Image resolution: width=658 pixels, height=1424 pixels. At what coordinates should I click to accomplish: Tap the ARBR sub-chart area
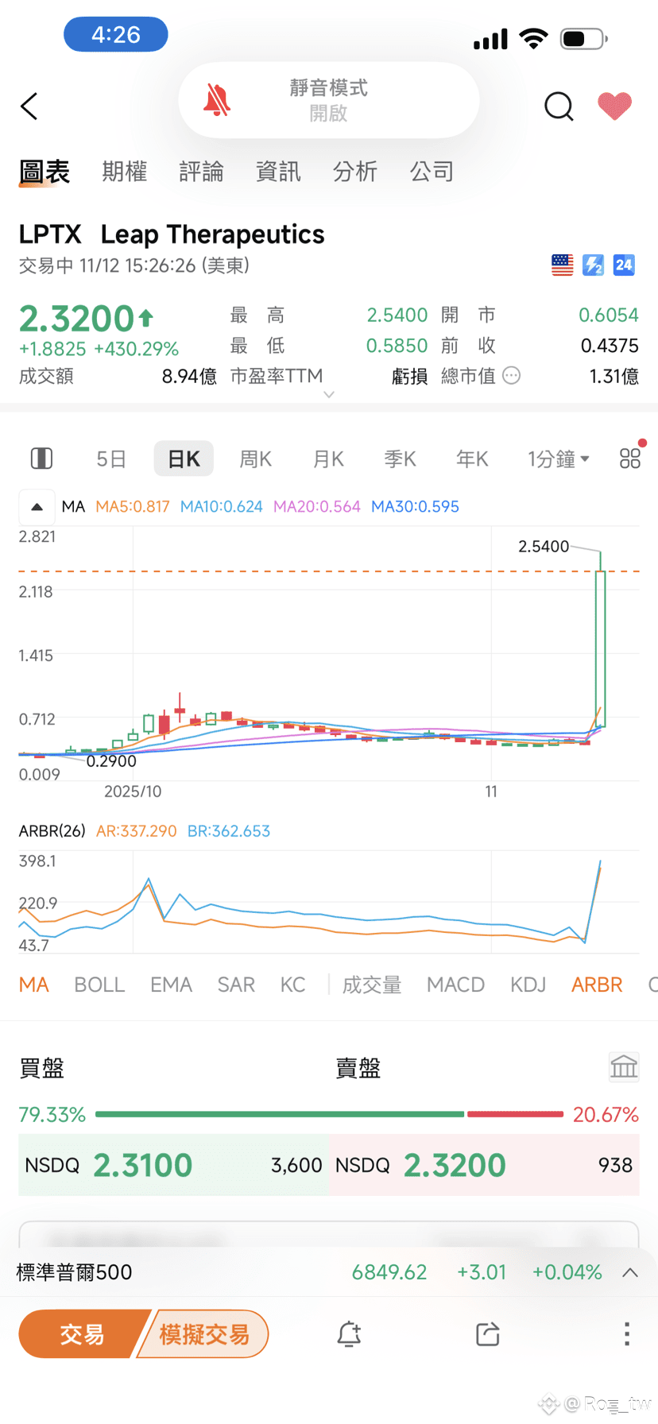329,902
